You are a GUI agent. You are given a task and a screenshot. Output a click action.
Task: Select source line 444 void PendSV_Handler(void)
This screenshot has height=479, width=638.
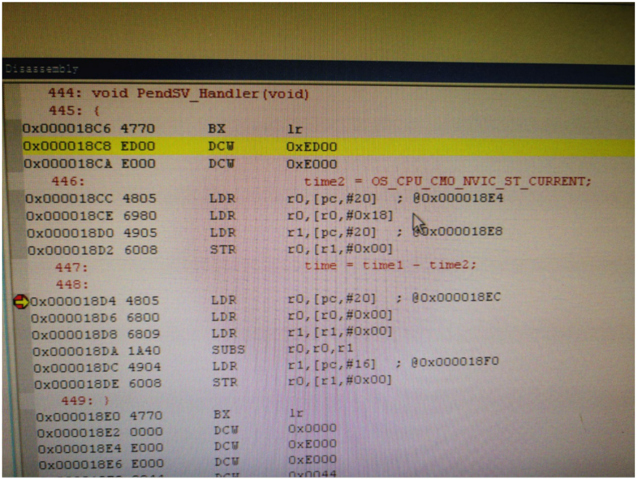(x=178, y=93)
